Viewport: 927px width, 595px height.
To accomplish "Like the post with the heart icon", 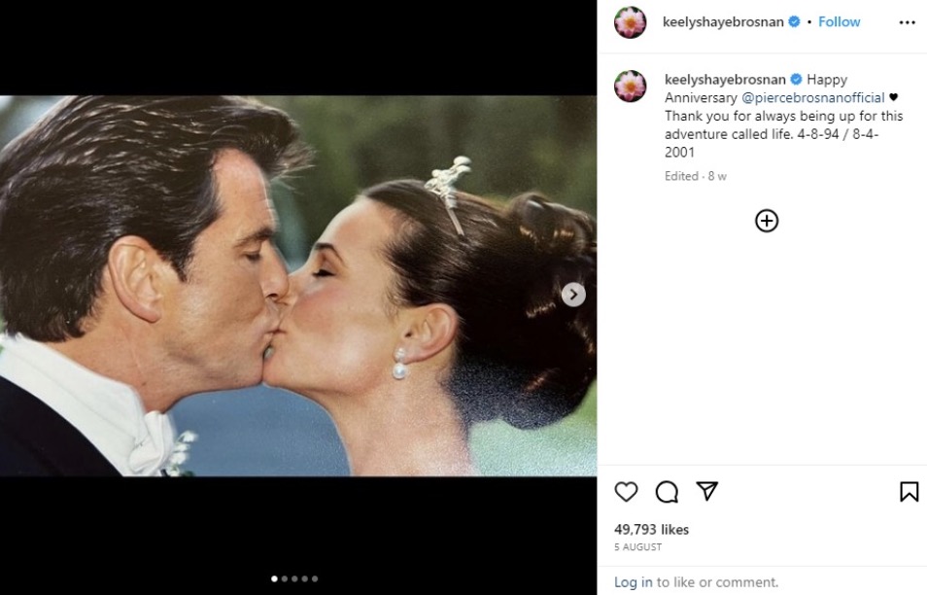I will [x=627, y=492].
